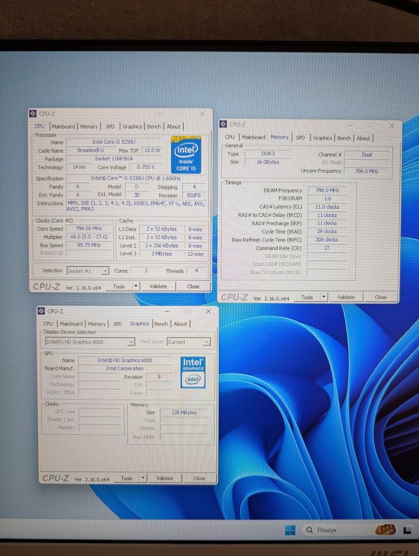Click the Socket 1168 BGA package value
The height and width of the screenshot is (556, 419).
point(114,159)
